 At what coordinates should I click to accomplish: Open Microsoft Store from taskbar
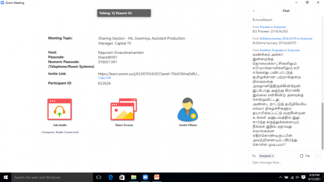pyautogui.click(x=122, y=177)
